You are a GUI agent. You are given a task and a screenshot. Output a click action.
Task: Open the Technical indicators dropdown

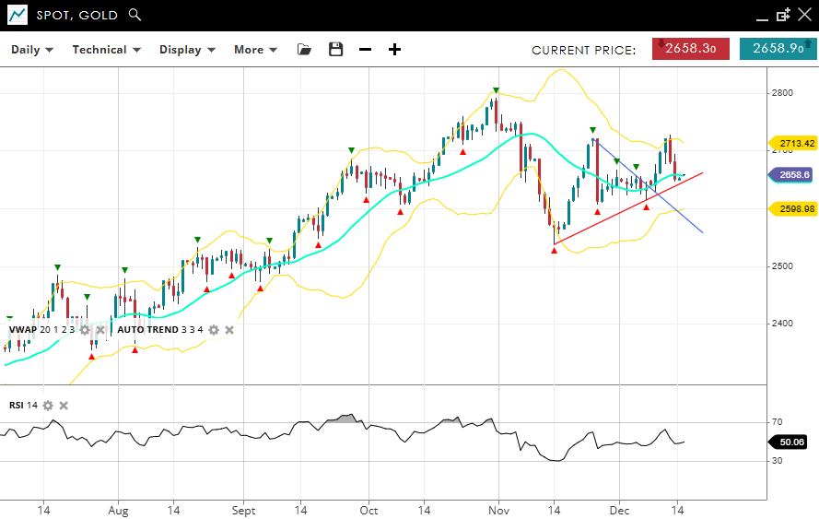[107, 50]
